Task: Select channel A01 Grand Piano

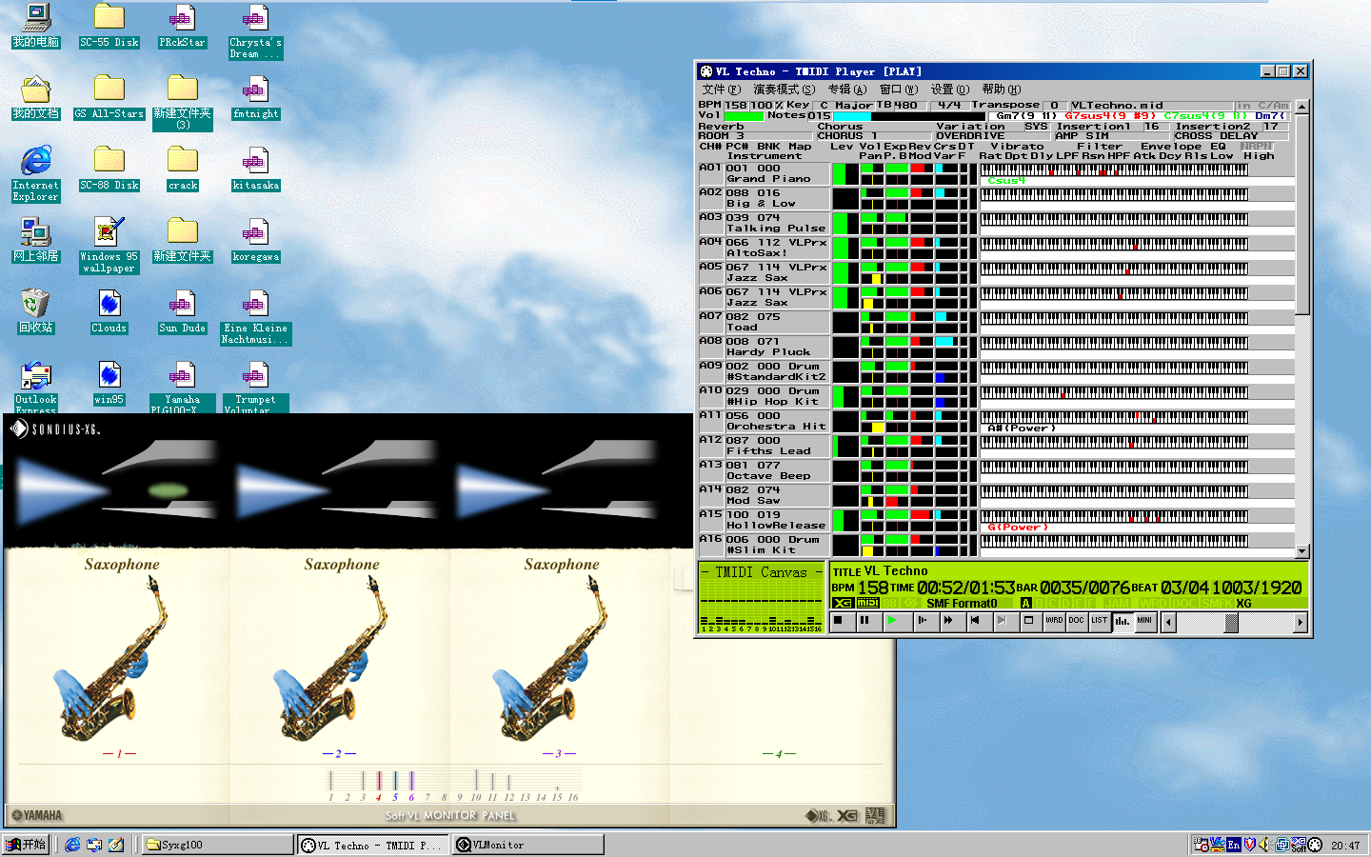Action: point(764,173)
